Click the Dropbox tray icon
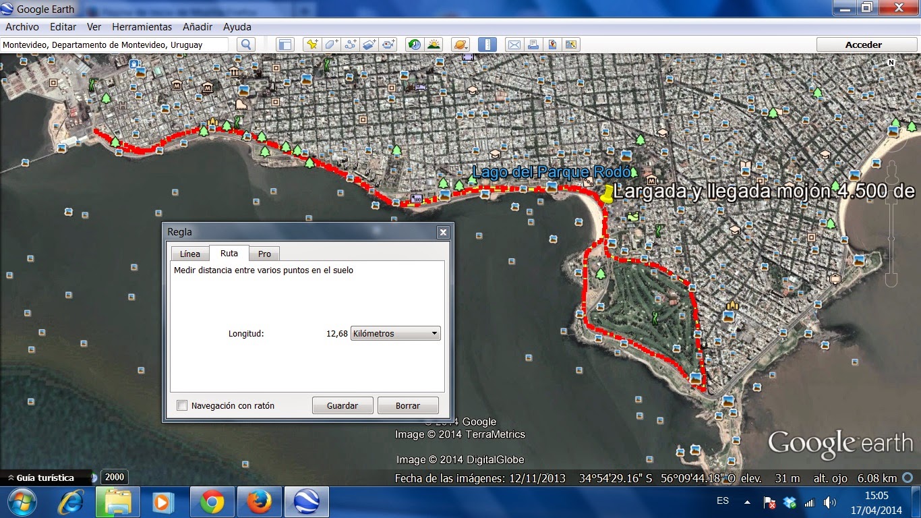This screenshot has height=518, width=921. [790, 502]
